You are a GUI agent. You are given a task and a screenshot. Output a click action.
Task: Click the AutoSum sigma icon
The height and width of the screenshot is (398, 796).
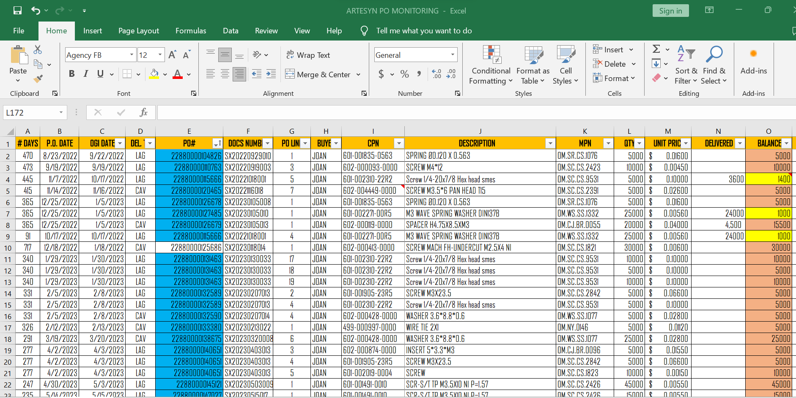(x=656, y=49)
